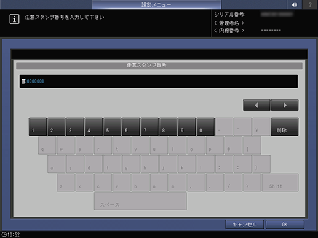
Task: Click the y key
Action: [140, 145]
